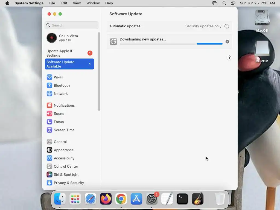Open the Apple menu
The image size is (280, 210).
7,3
